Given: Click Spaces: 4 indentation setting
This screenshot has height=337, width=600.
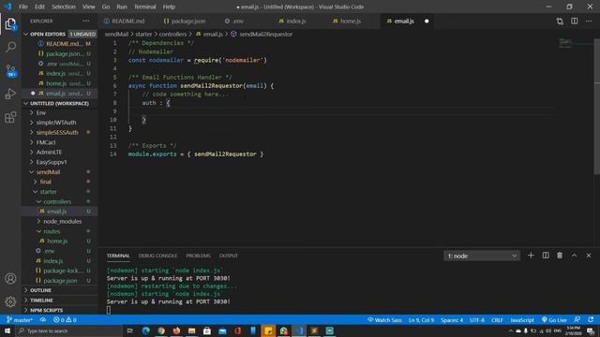Looking at the screenshot, I should pos(452,320).
